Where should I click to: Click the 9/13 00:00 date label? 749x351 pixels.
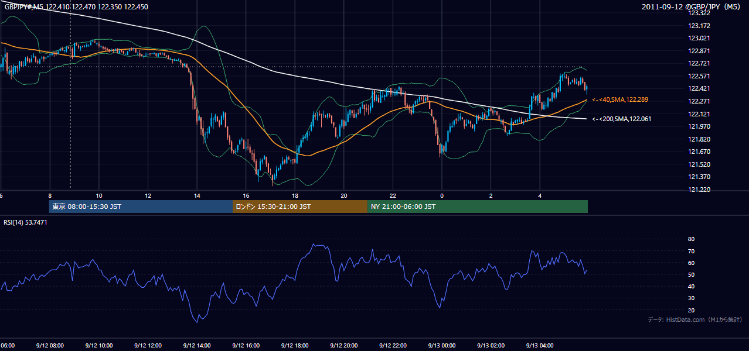coord(442,346)
